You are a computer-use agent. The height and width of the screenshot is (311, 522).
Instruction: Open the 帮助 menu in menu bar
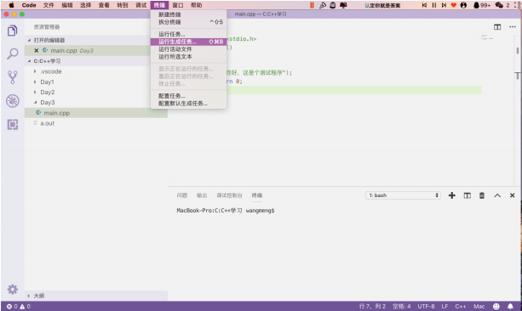[x=196, y=5]
